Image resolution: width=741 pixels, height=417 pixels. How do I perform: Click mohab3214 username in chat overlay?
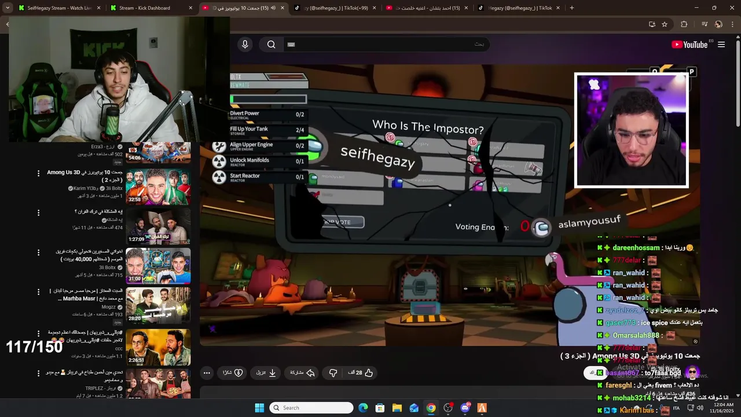(632, 398)
